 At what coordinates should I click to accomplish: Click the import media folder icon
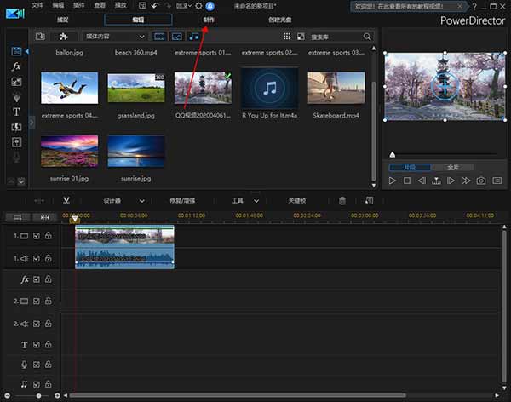click(40, 37)
